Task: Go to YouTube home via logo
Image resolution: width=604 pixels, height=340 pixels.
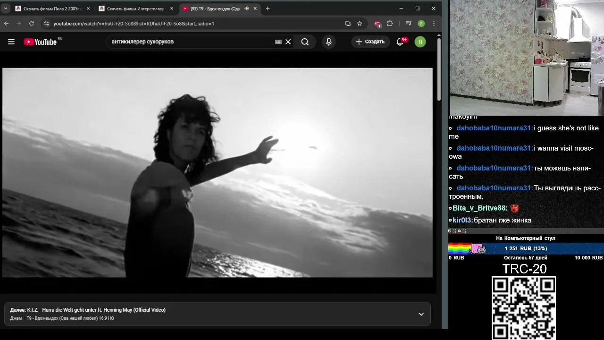Action: coord(40,42)
